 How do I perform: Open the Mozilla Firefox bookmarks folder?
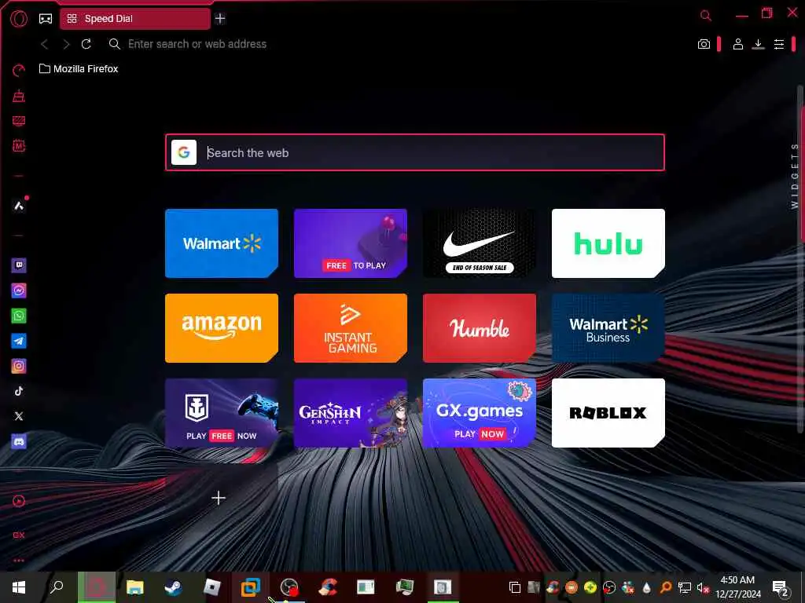[x=79, y=69]
